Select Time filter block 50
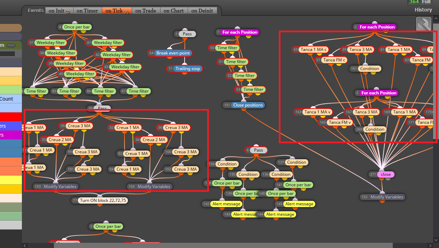This screenshot has width=439, height=248. coord(224,48)
